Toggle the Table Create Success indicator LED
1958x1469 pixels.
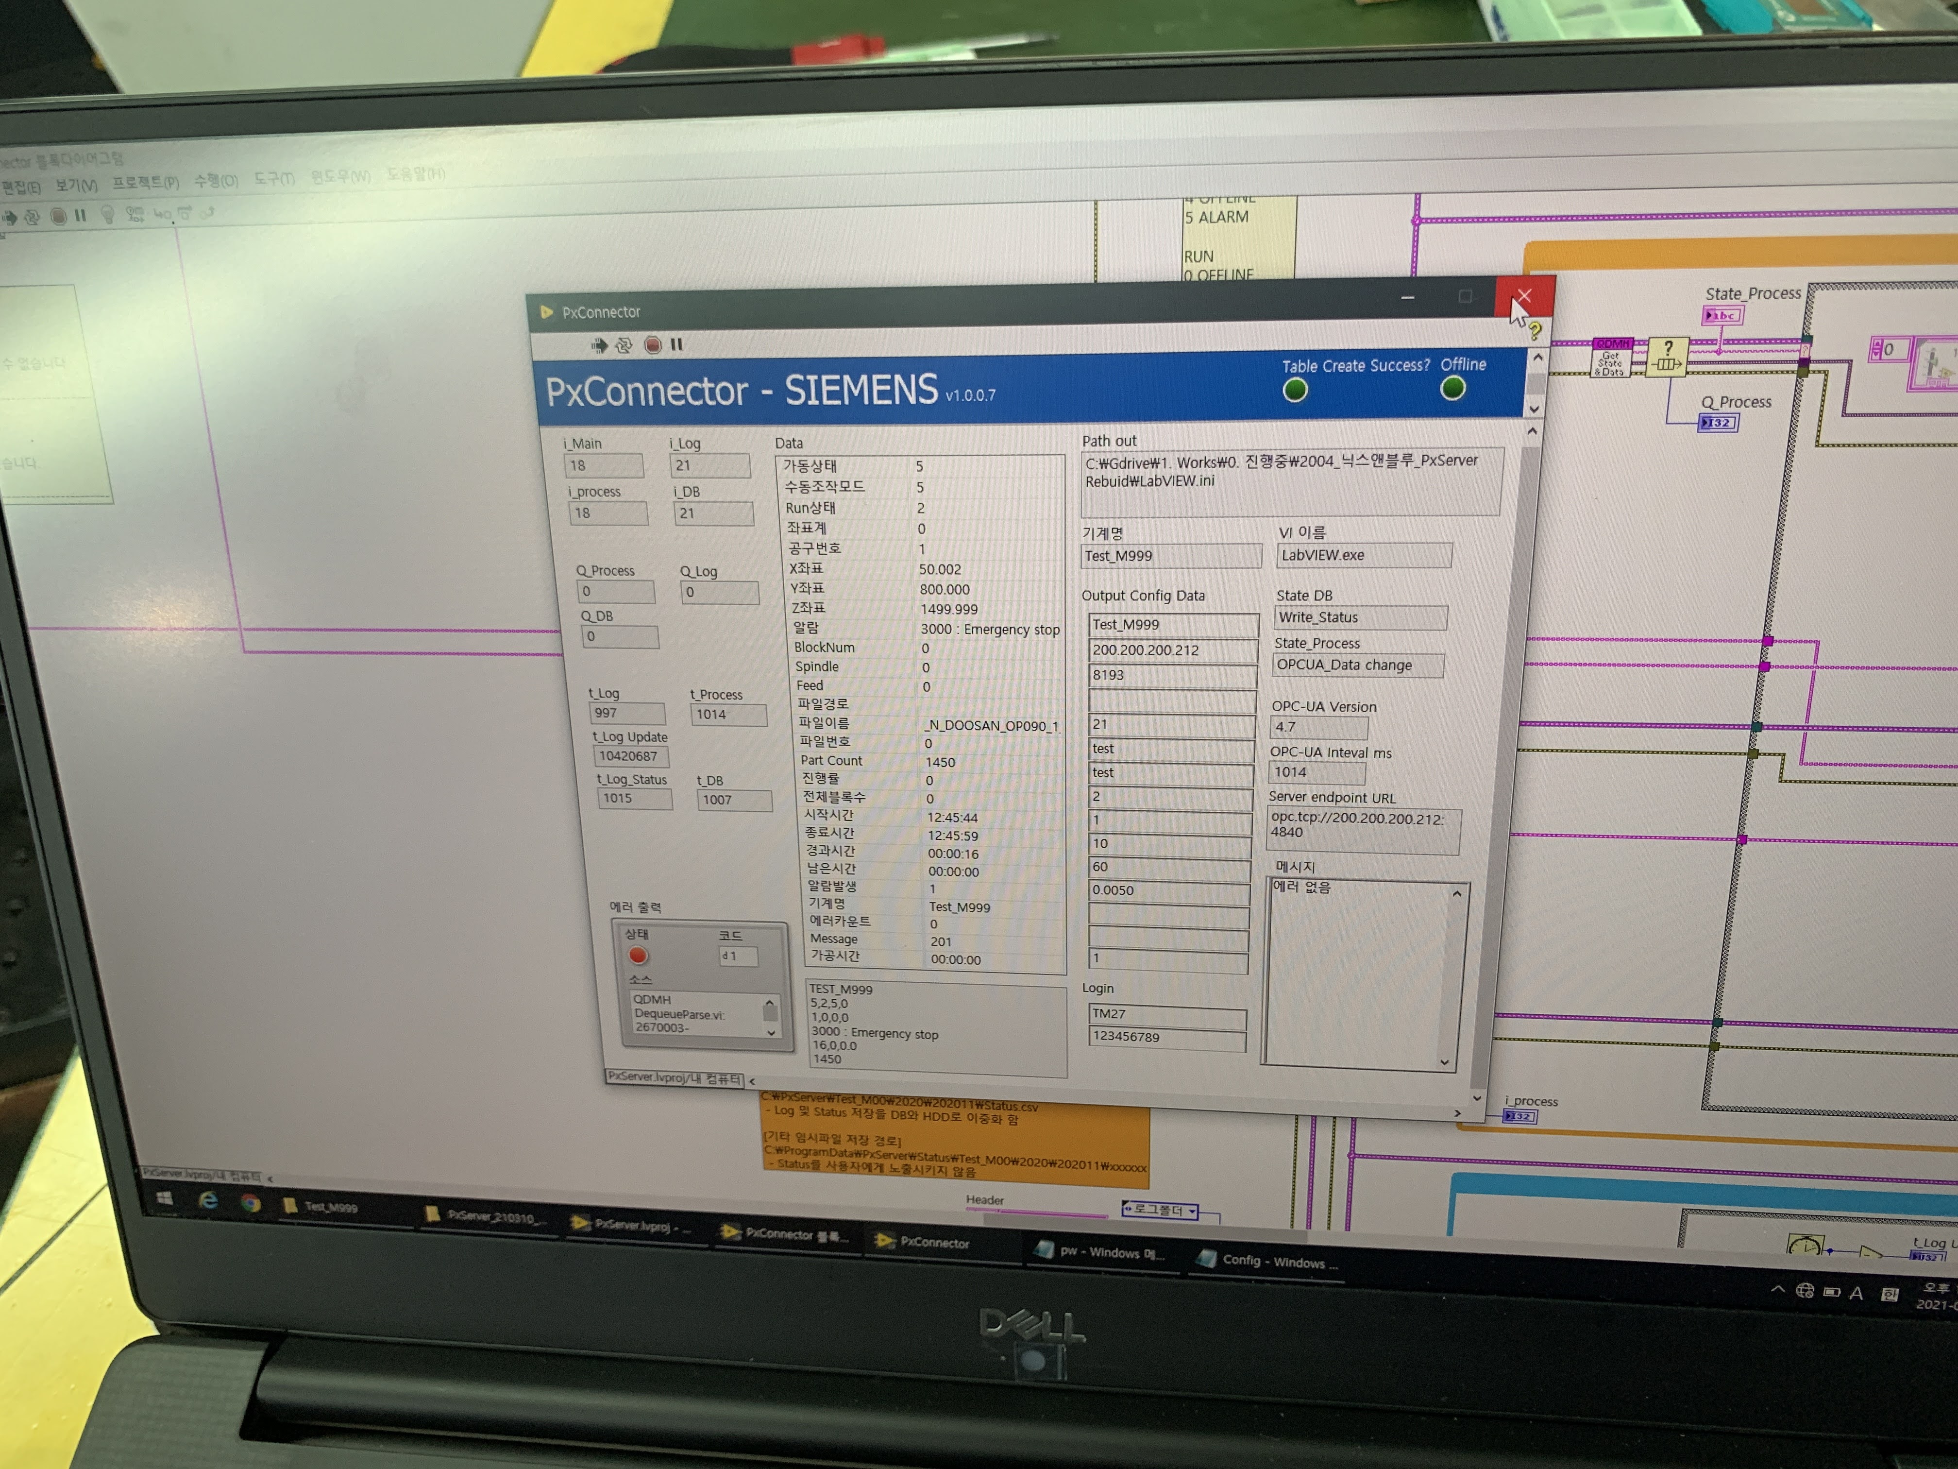pyautogui.click(x=1295, y=391)
